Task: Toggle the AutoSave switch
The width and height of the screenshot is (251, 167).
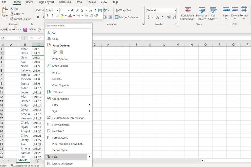Action: pyautogui.click(x=16, y=30)
